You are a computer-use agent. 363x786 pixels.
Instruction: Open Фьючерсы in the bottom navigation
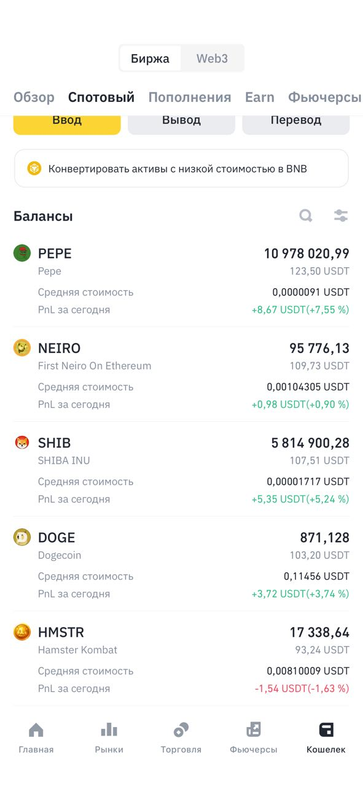click(254, 738)
